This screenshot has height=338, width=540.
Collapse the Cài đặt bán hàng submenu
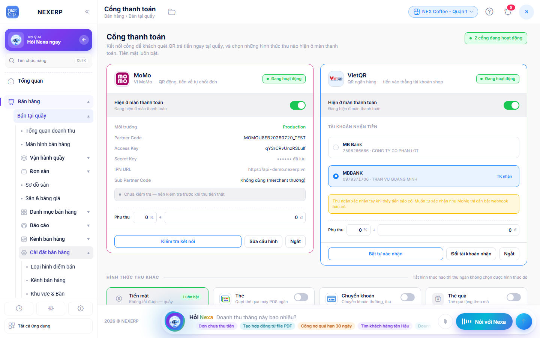coord(88,253)
